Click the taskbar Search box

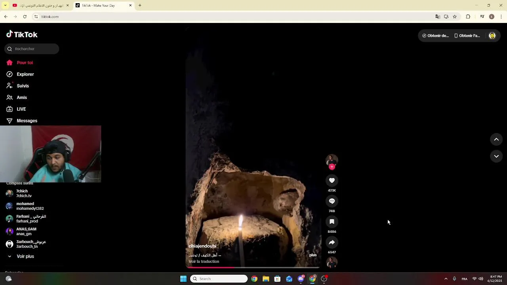[x=219, y=279]
